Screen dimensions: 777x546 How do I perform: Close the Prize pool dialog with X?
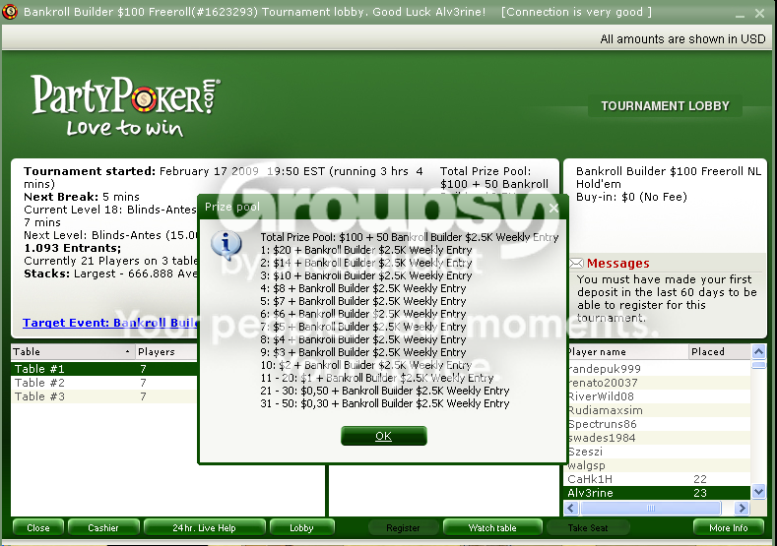pyautogui.click(x=554, y=208)
